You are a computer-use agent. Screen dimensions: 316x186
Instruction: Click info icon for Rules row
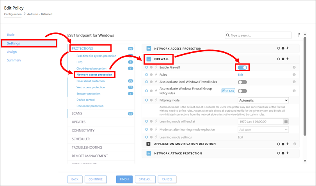coord(294,75)
